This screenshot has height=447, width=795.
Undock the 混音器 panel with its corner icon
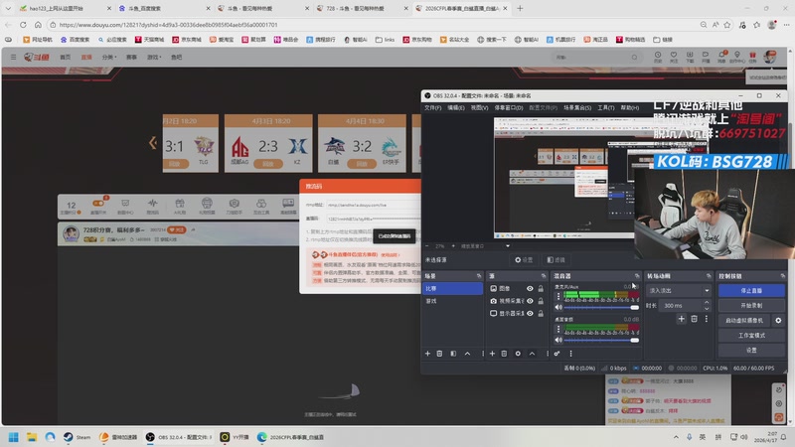637,276
